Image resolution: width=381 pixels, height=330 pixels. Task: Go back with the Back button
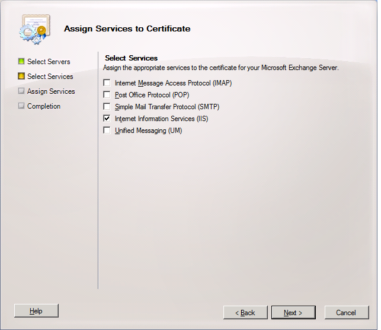pyautogui.click(x=245, y=313)
